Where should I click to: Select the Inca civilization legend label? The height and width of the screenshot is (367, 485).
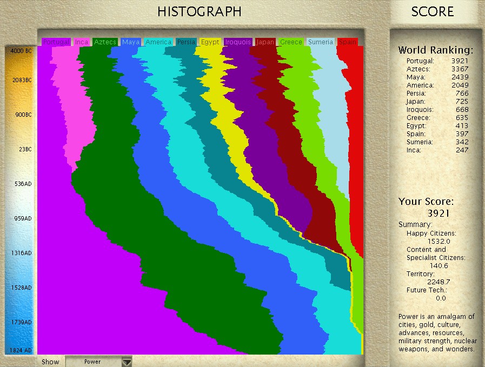[82, 42]
